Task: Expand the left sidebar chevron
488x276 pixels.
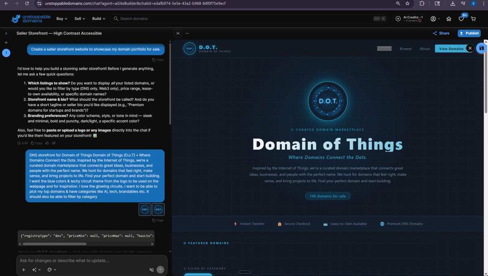Action: (x=6, y=33)
